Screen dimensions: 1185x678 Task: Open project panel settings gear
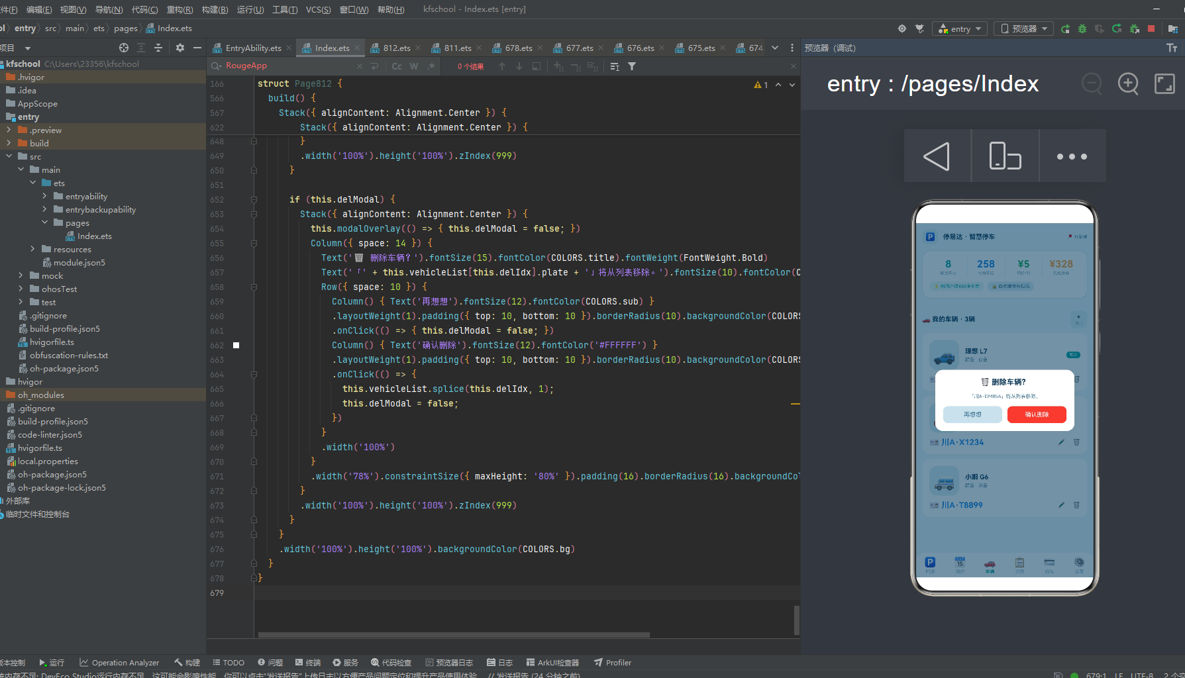point(180,48)
